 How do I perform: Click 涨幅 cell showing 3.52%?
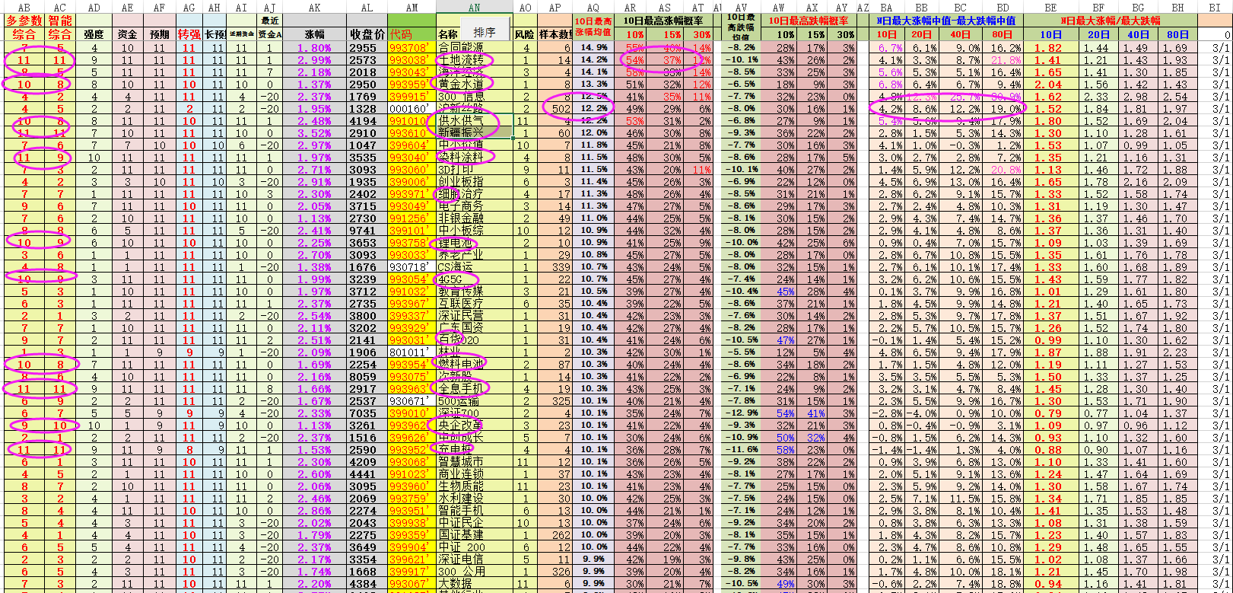coord(314,132)
